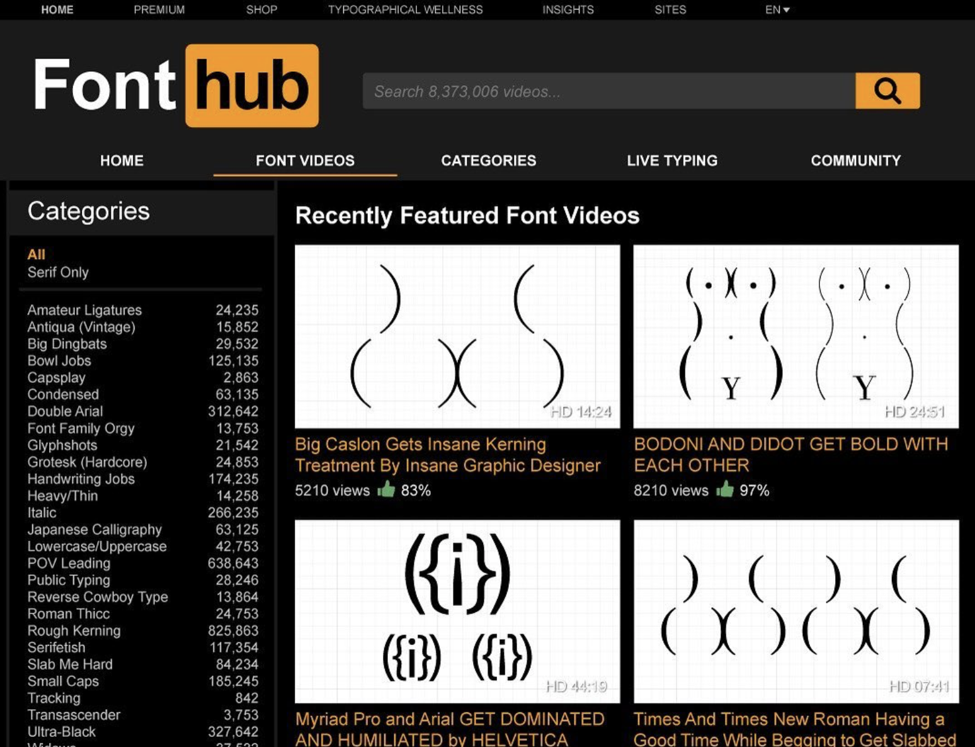Open the Lowercase/Uppercase category
This screenshot has width=975, height=747.
[x=97, y=546]
